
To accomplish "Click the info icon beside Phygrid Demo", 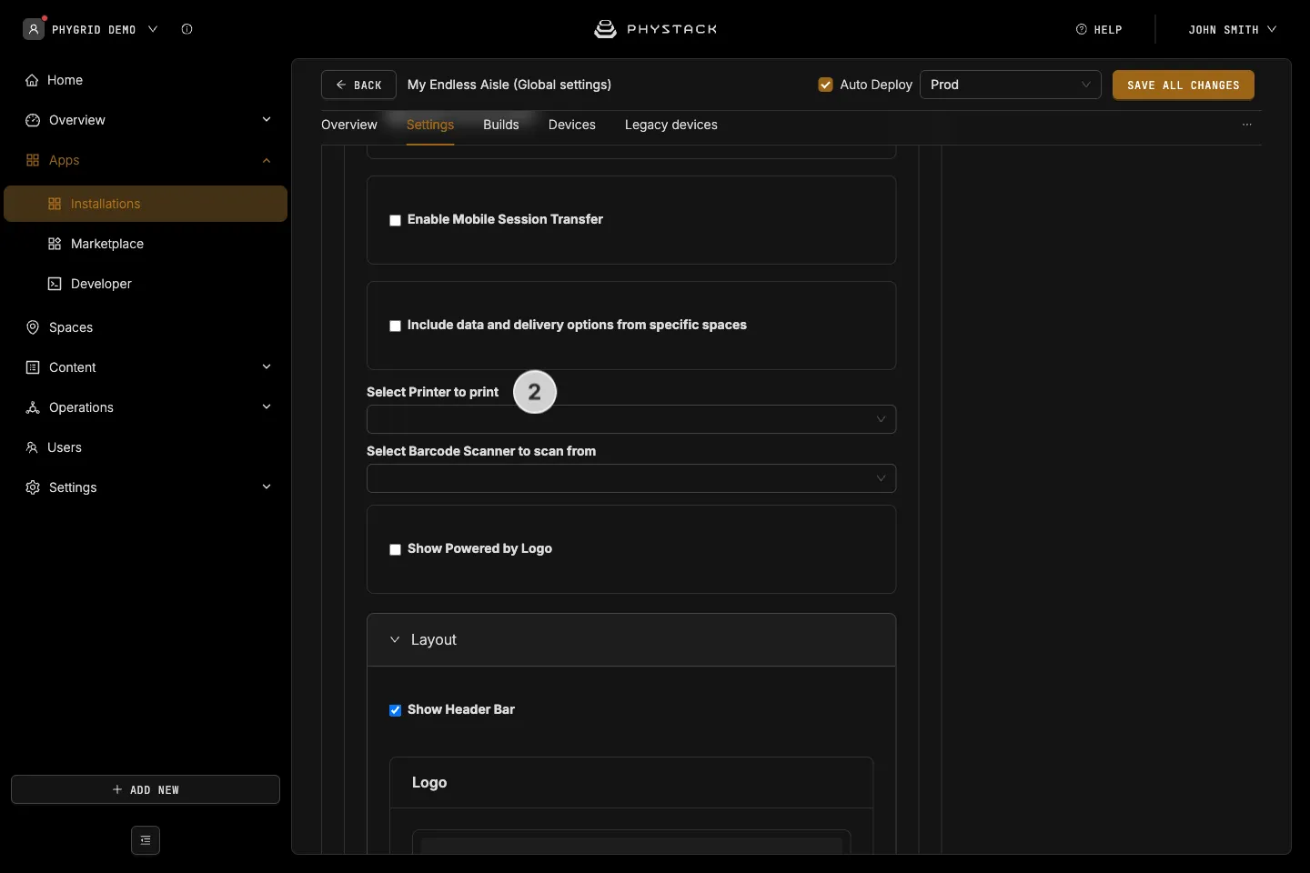I will coord(187,29).
